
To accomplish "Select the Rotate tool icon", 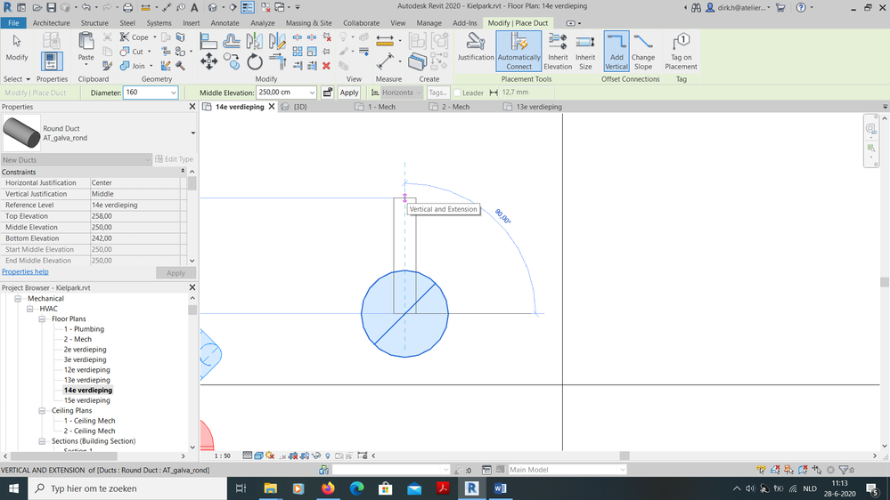I will click(255, 61).
